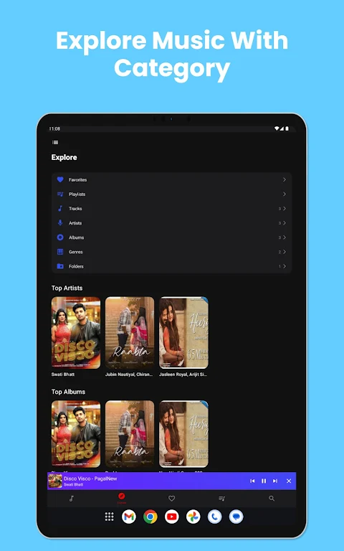Open the Genres category

coord(172,252)
